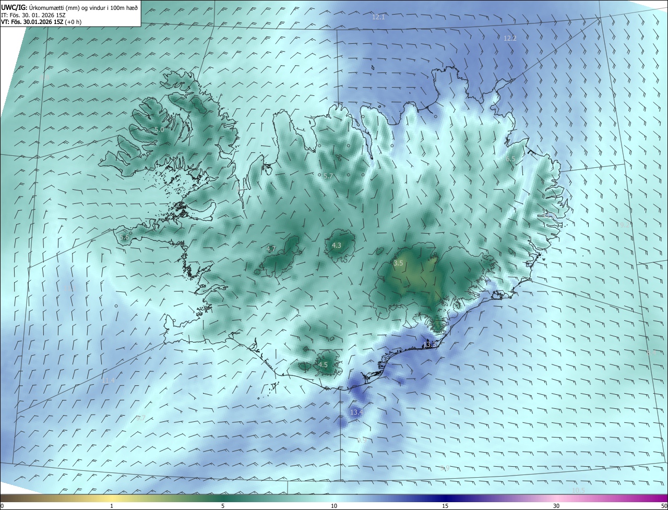Click the color scale tick labeled 15

pos(445,506)
